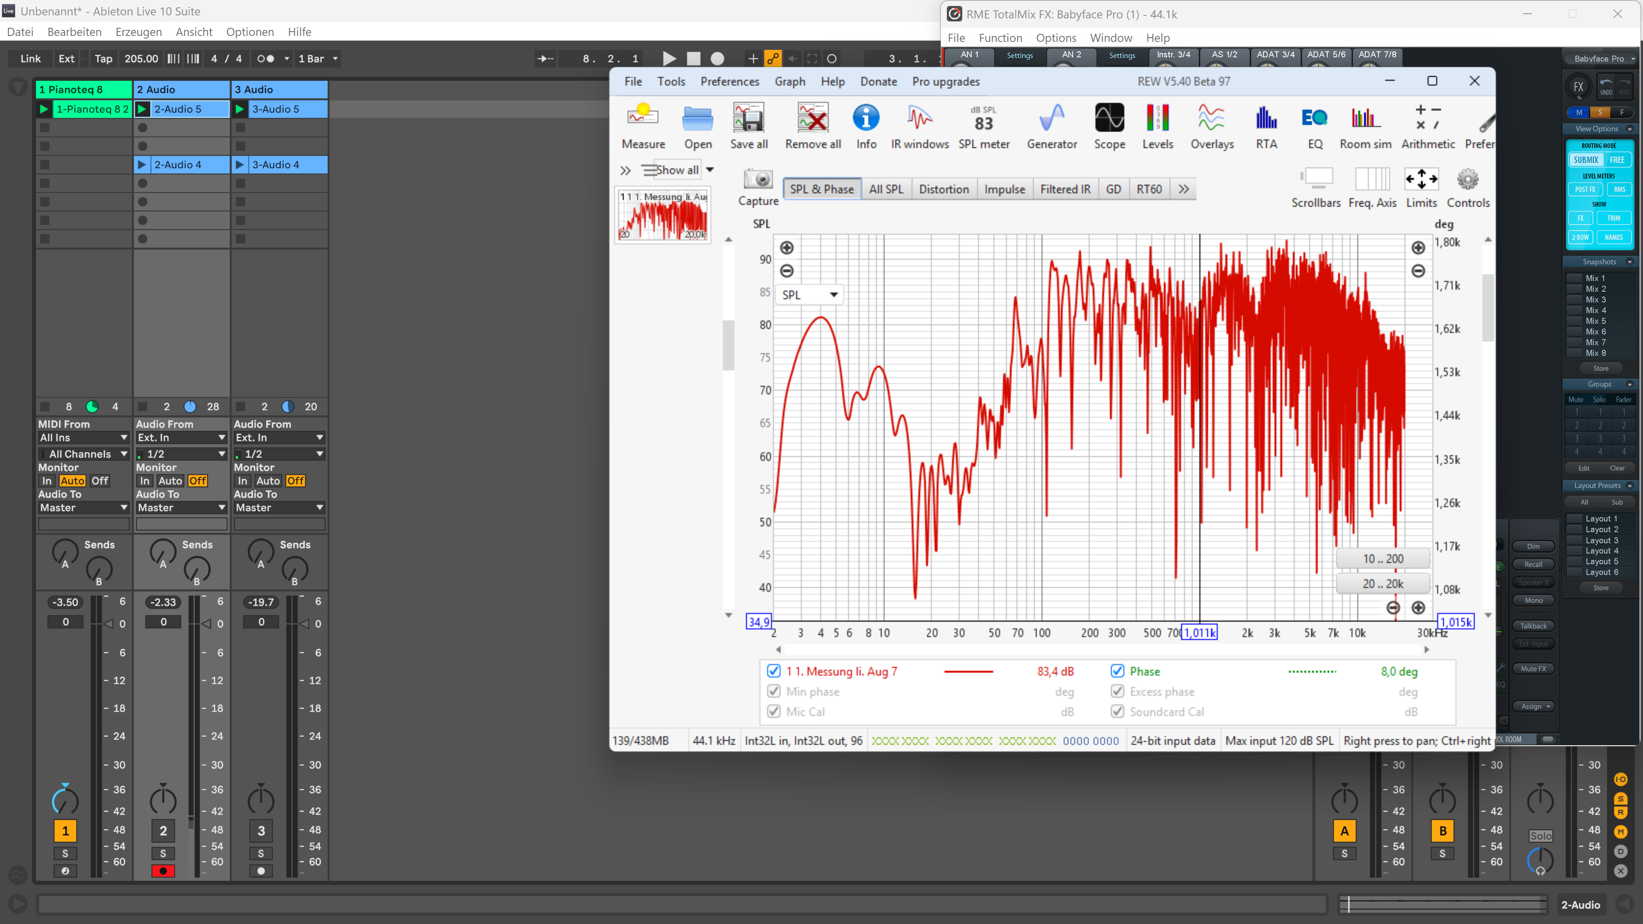Collapse the measurement list panel arrows
The image size is (1643, 924).
coord(625,170)
